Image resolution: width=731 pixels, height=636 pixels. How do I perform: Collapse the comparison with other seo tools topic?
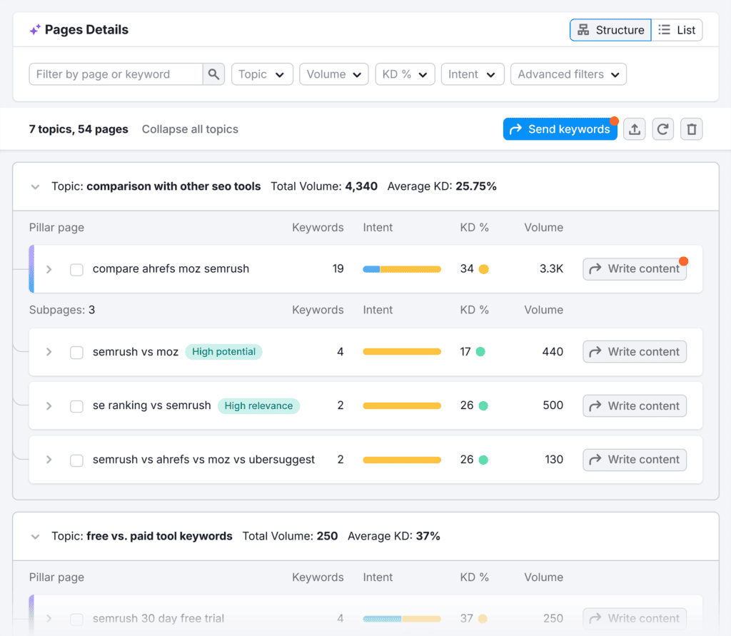click(x=35, y=186)
